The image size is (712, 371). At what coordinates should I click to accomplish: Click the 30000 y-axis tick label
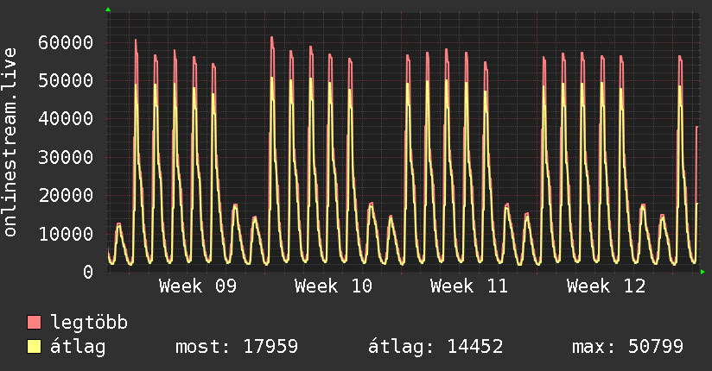(66, 157)
